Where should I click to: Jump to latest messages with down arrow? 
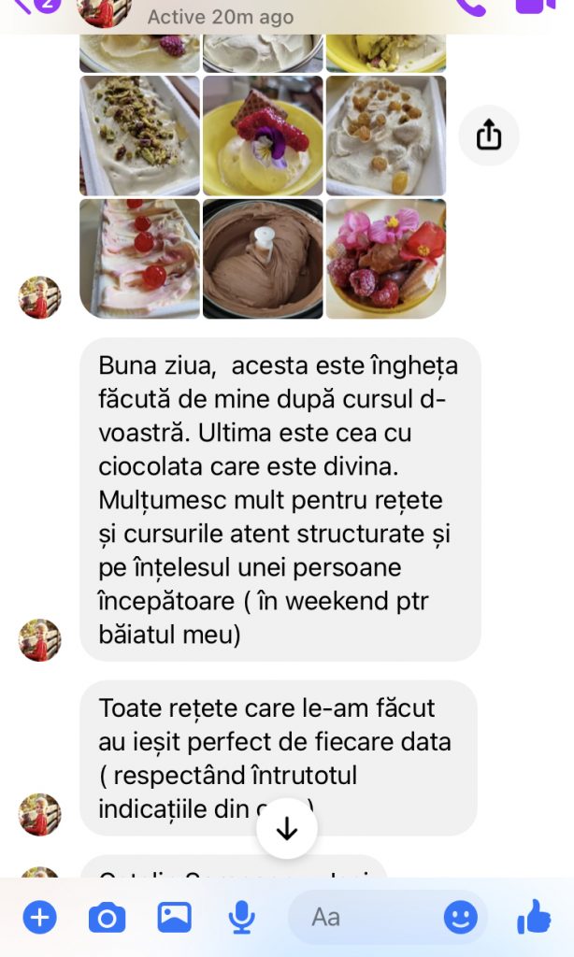pyautogui.click(x=287, y=828)
